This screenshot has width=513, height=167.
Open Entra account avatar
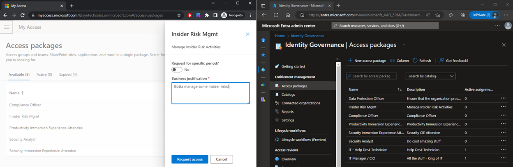point(507,25)
